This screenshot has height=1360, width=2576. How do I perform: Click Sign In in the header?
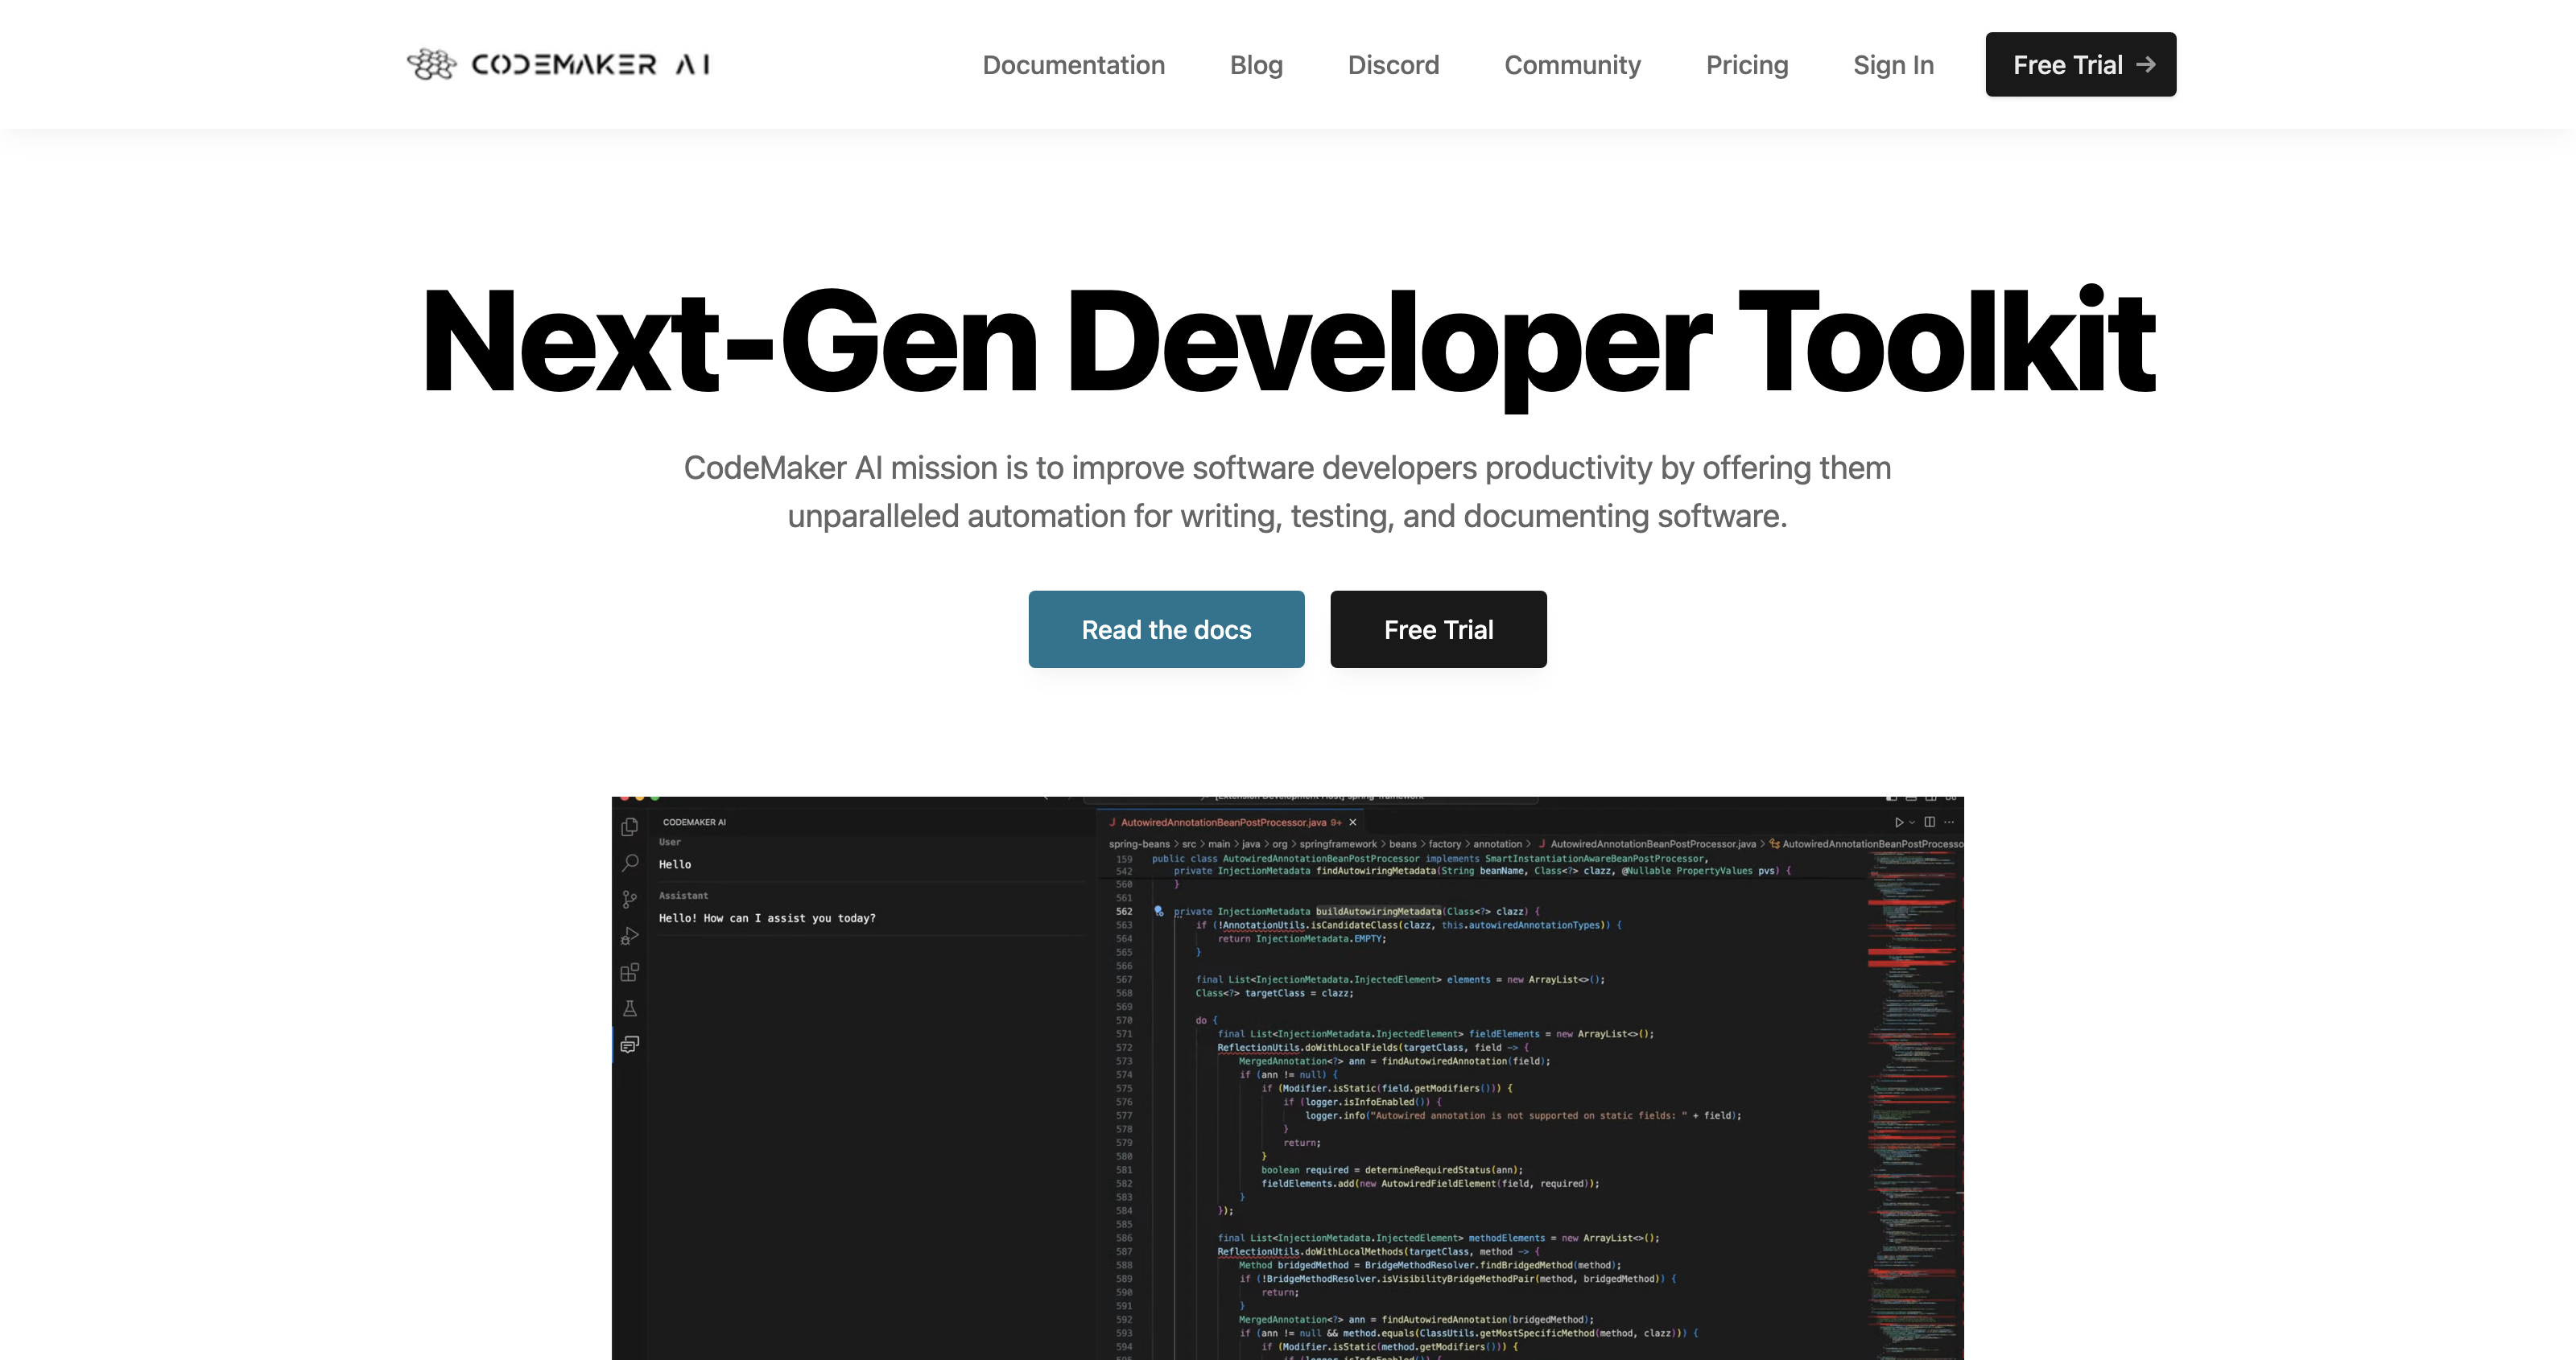1893,65
